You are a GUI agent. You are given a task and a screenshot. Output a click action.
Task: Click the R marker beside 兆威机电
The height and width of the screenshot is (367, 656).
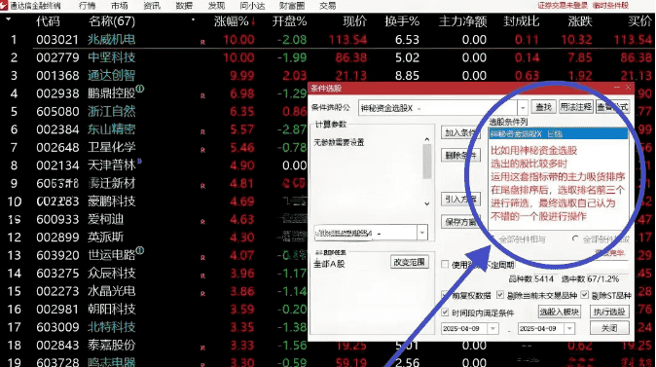coord(202,42)
